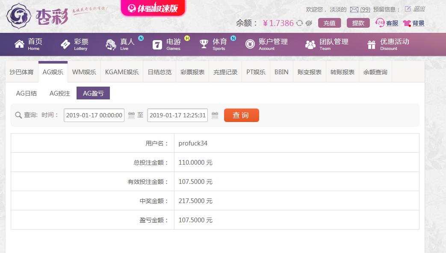Go to 首页 Home in navigation

click(29, 44)
